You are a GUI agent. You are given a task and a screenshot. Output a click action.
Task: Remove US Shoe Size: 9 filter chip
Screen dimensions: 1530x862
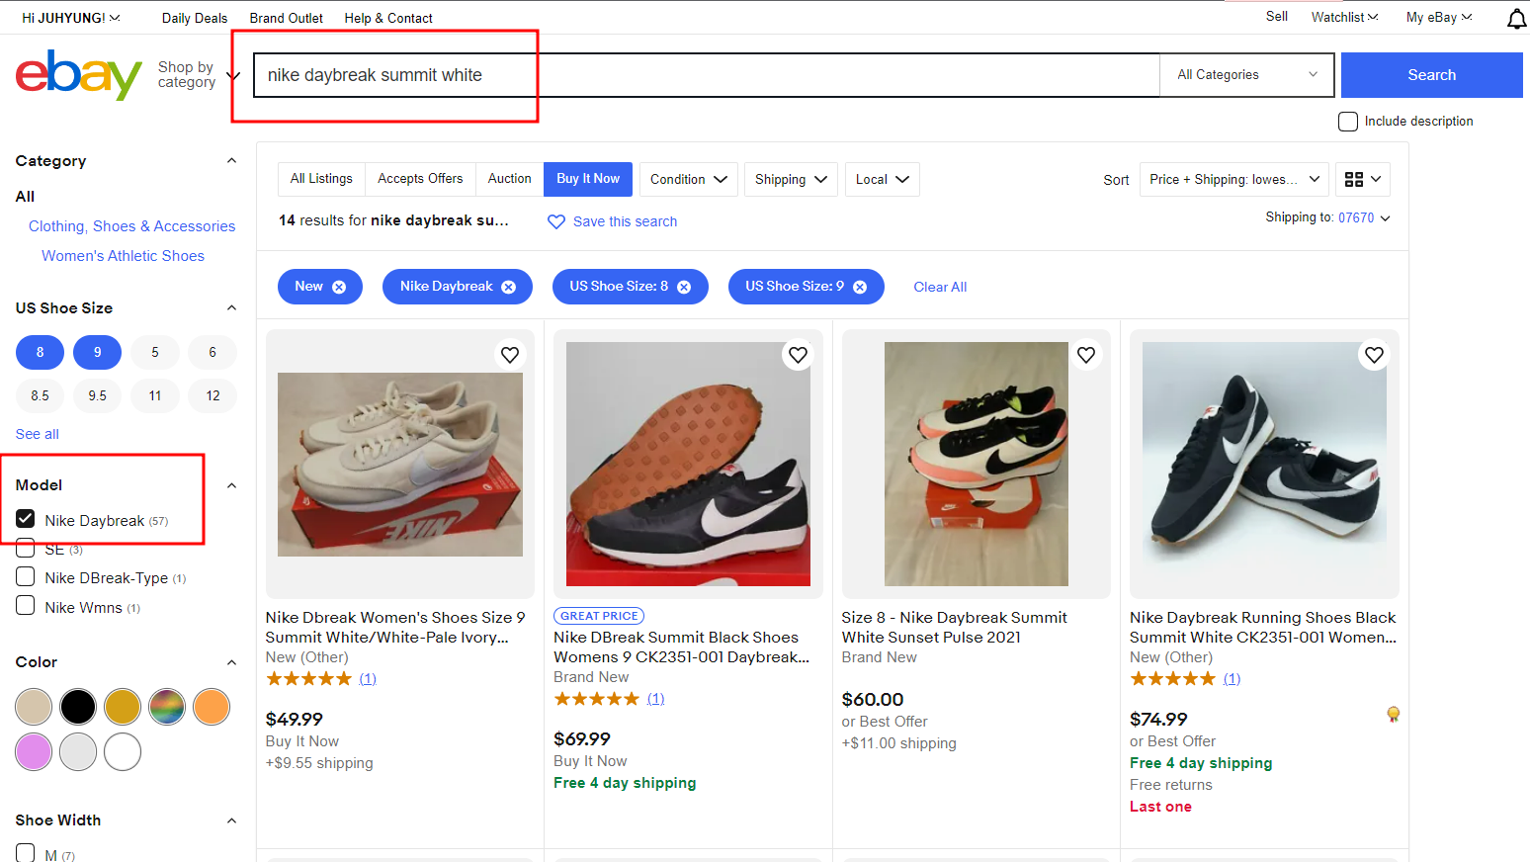860,287
